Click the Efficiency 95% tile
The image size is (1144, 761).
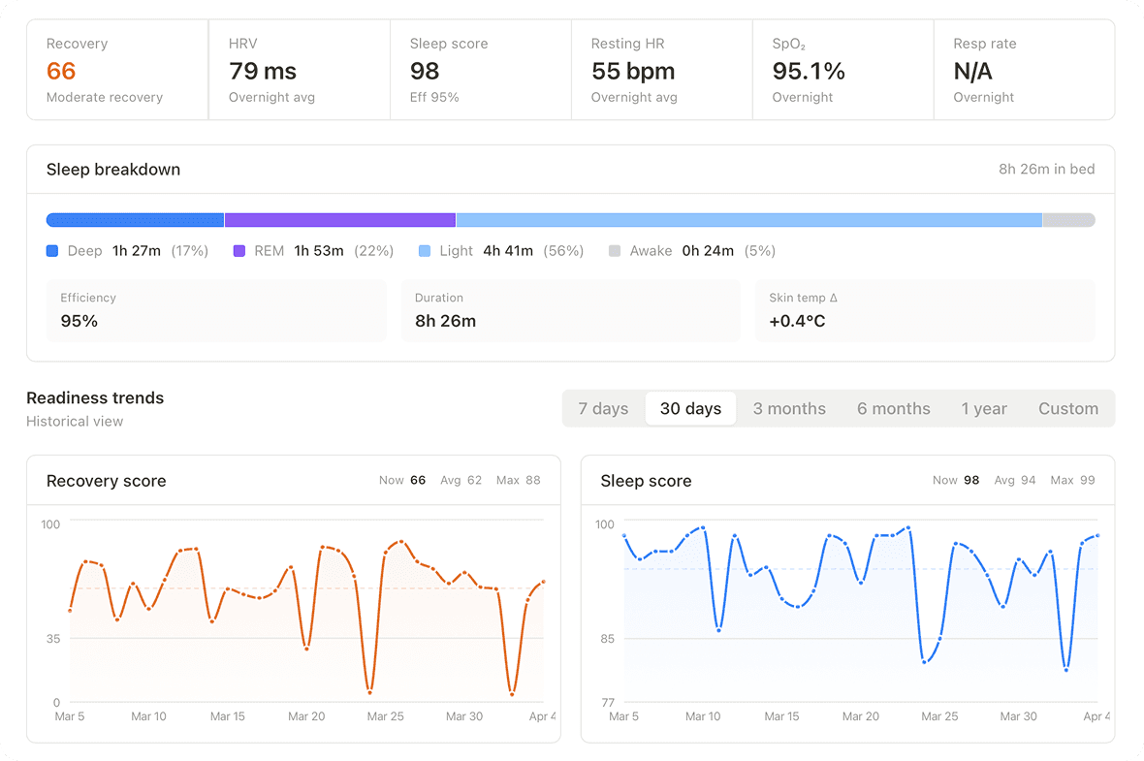217,310
